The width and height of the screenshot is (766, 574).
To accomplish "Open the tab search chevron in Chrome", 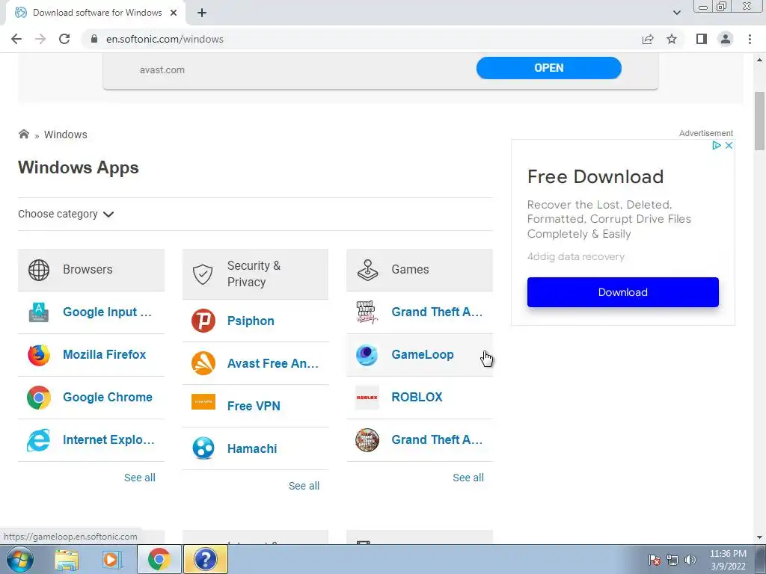I will tap(676, 13).
